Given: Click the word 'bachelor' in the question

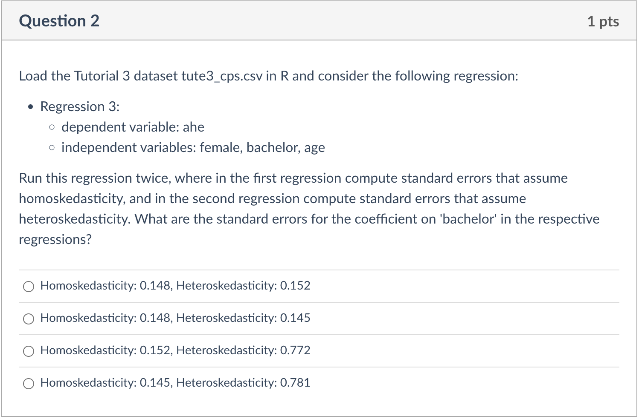Looking at the screenshot, I should 467,219.
